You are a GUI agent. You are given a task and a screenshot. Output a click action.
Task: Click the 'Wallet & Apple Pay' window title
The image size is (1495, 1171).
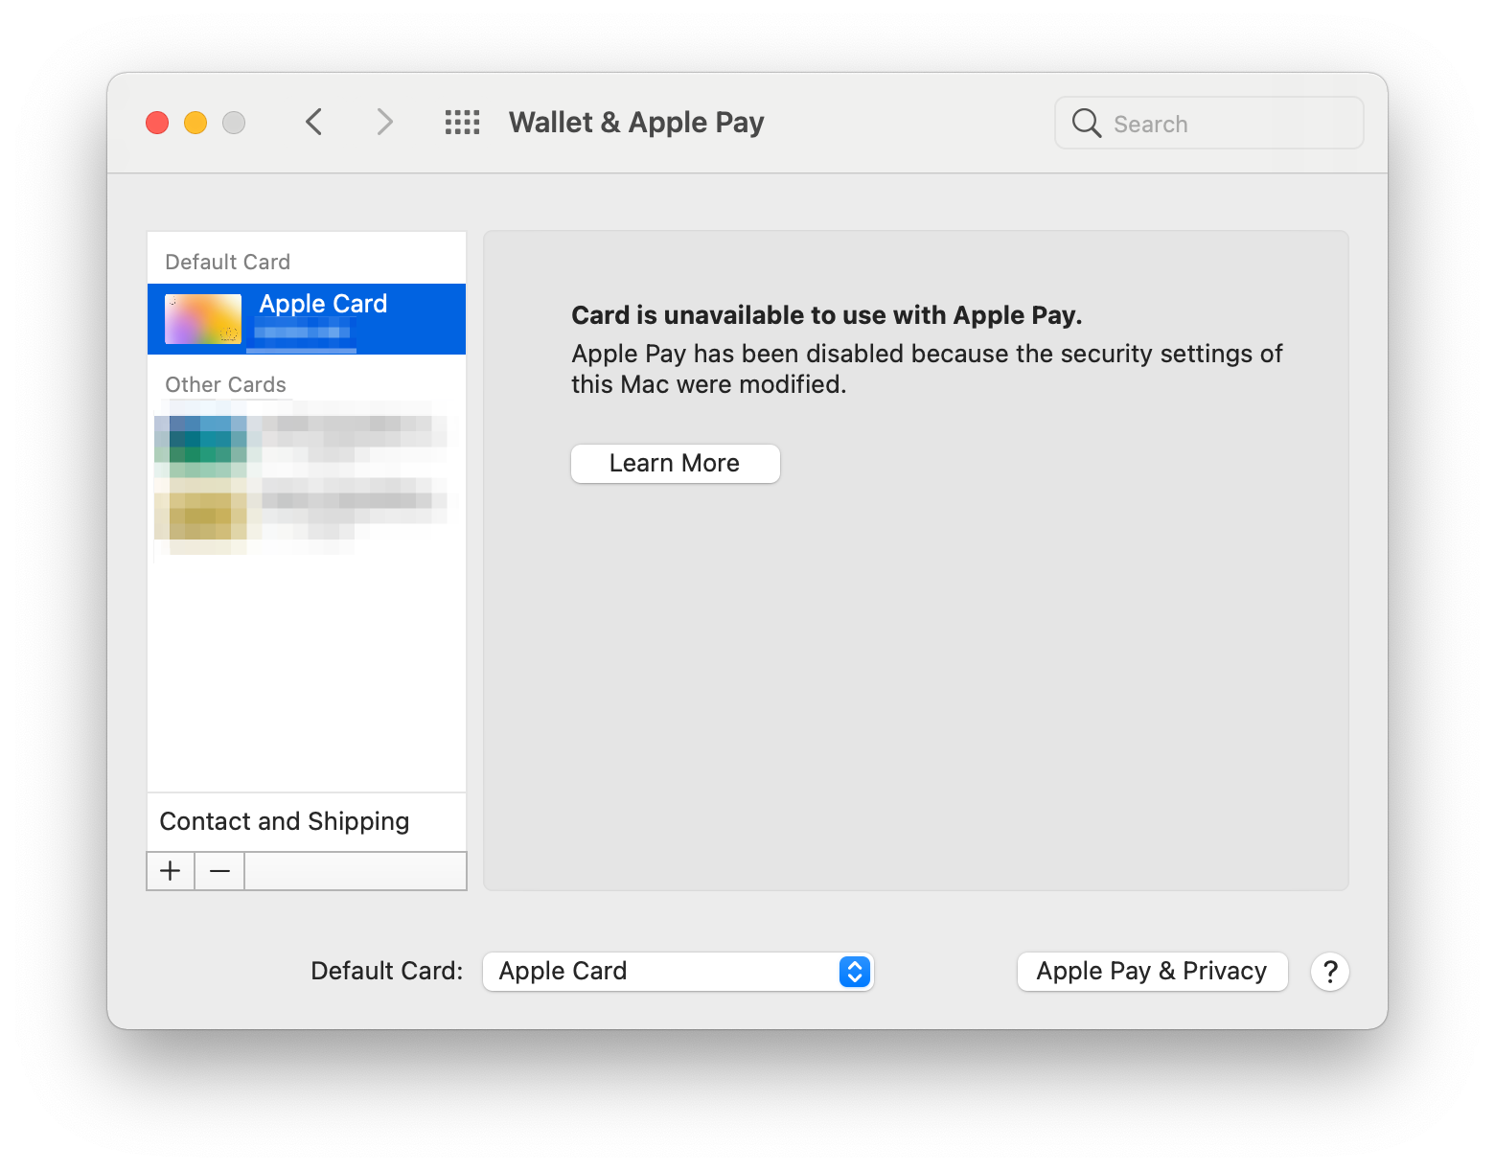636,123
